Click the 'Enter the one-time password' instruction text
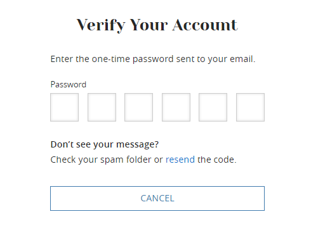 153,59
